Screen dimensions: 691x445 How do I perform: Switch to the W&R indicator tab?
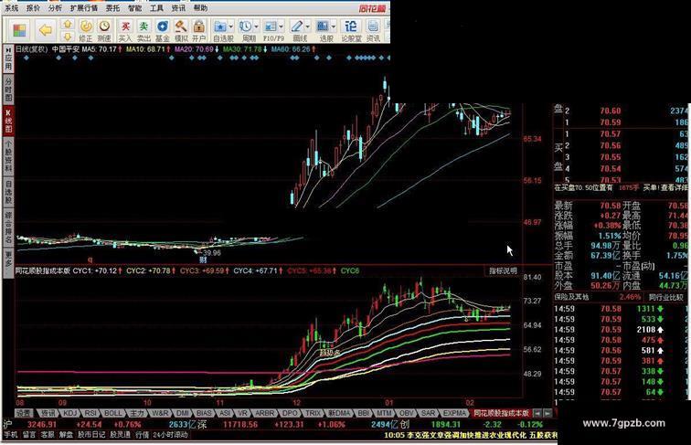[160, 413]
